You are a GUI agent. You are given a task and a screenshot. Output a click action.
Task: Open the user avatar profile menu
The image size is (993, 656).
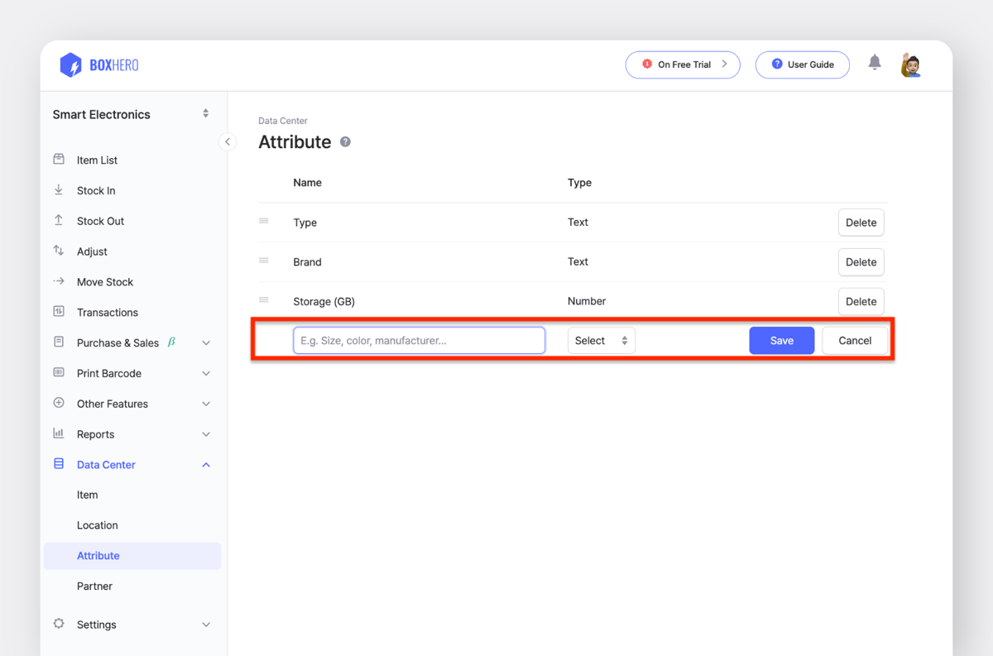[911, 65]
